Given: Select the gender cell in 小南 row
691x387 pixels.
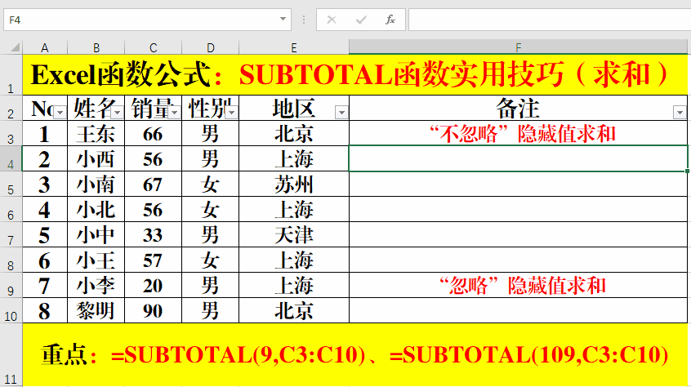Looking at the screenshot, I should (x=210, y=184).
